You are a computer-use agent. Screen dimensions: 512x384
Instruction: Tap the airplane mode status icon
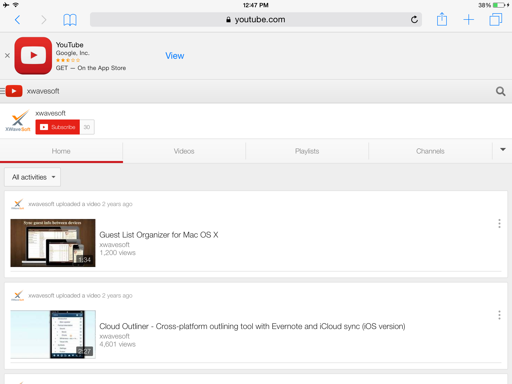(6, 5)
